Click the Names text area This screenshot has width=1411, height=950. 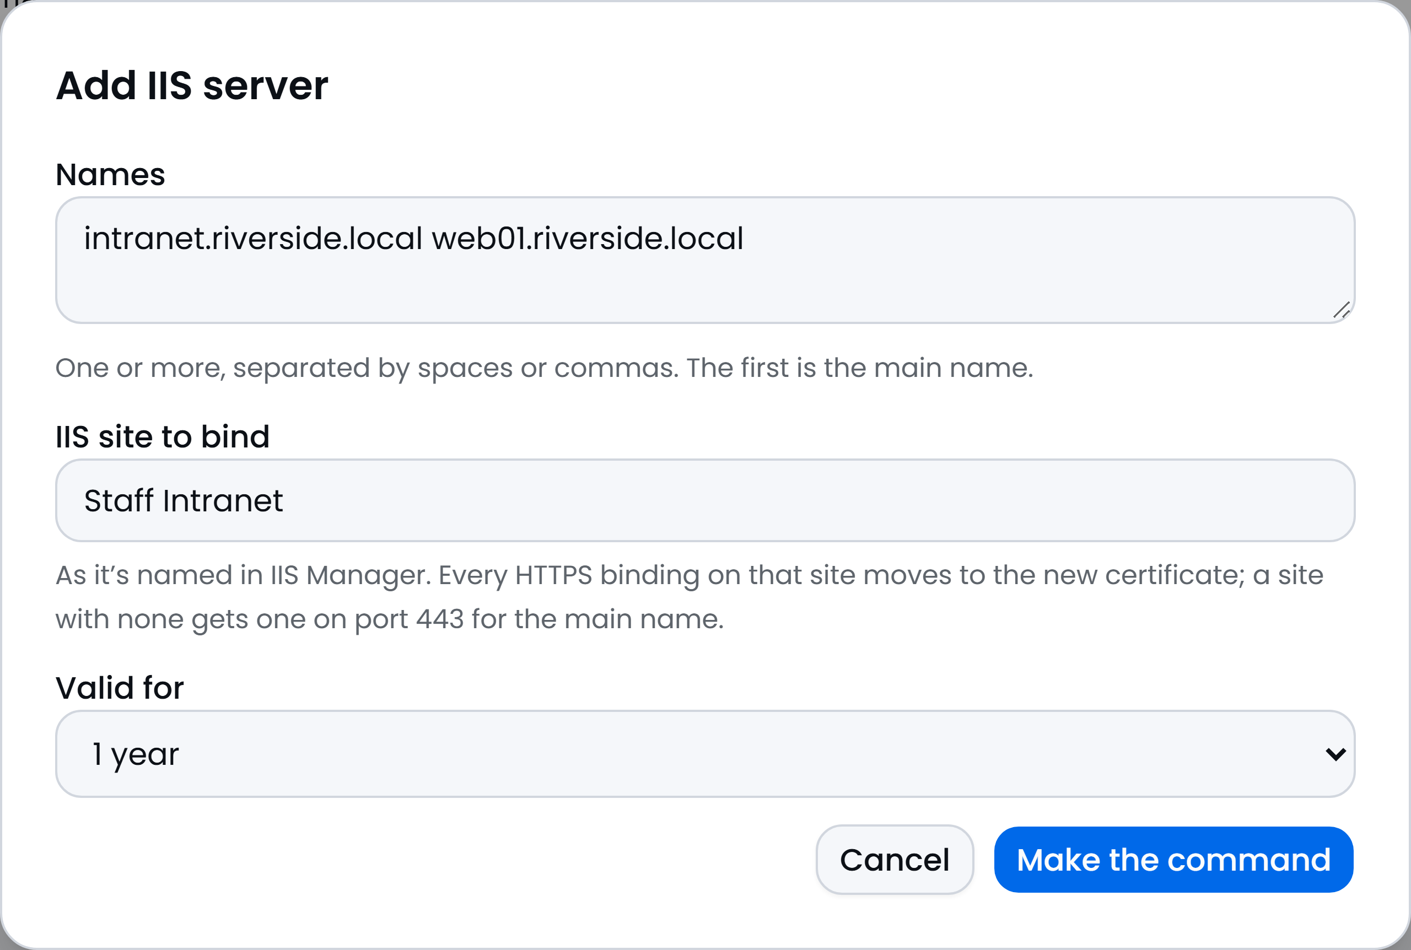pyautogui.click(x=705, y=260)
